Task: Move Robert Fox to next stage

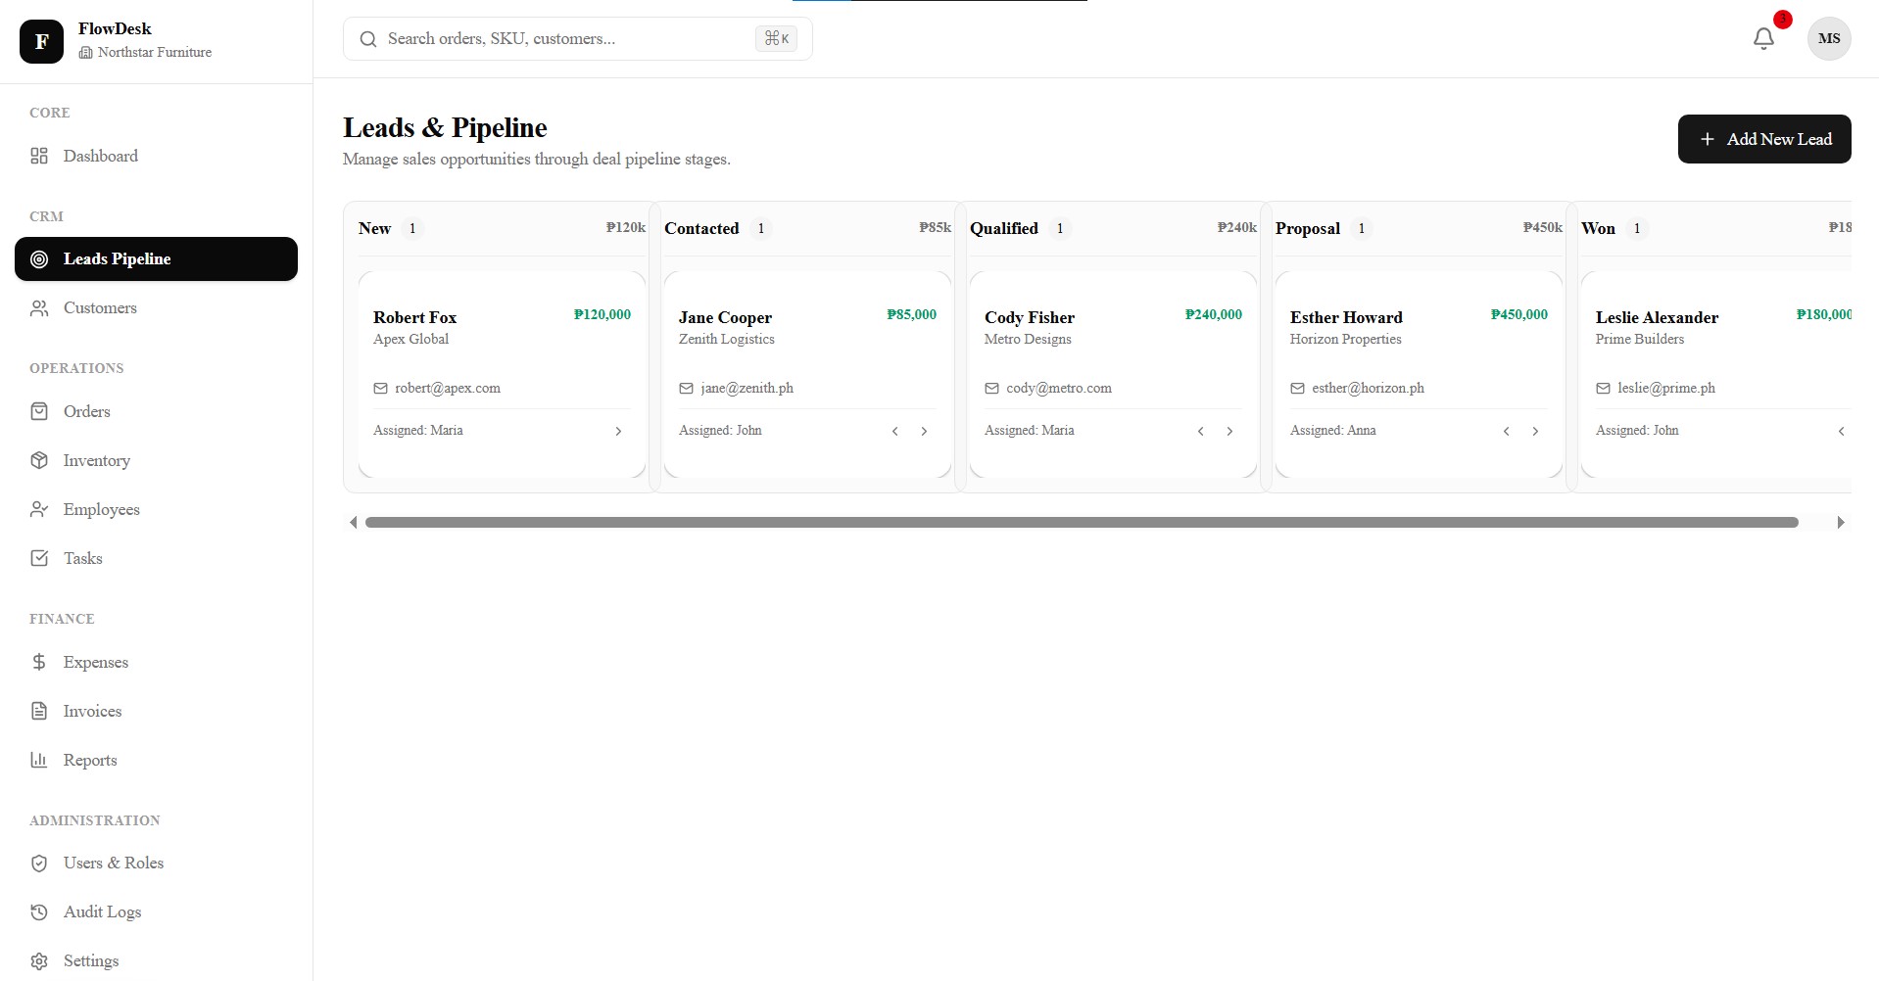Action: [x=618, y=431]
